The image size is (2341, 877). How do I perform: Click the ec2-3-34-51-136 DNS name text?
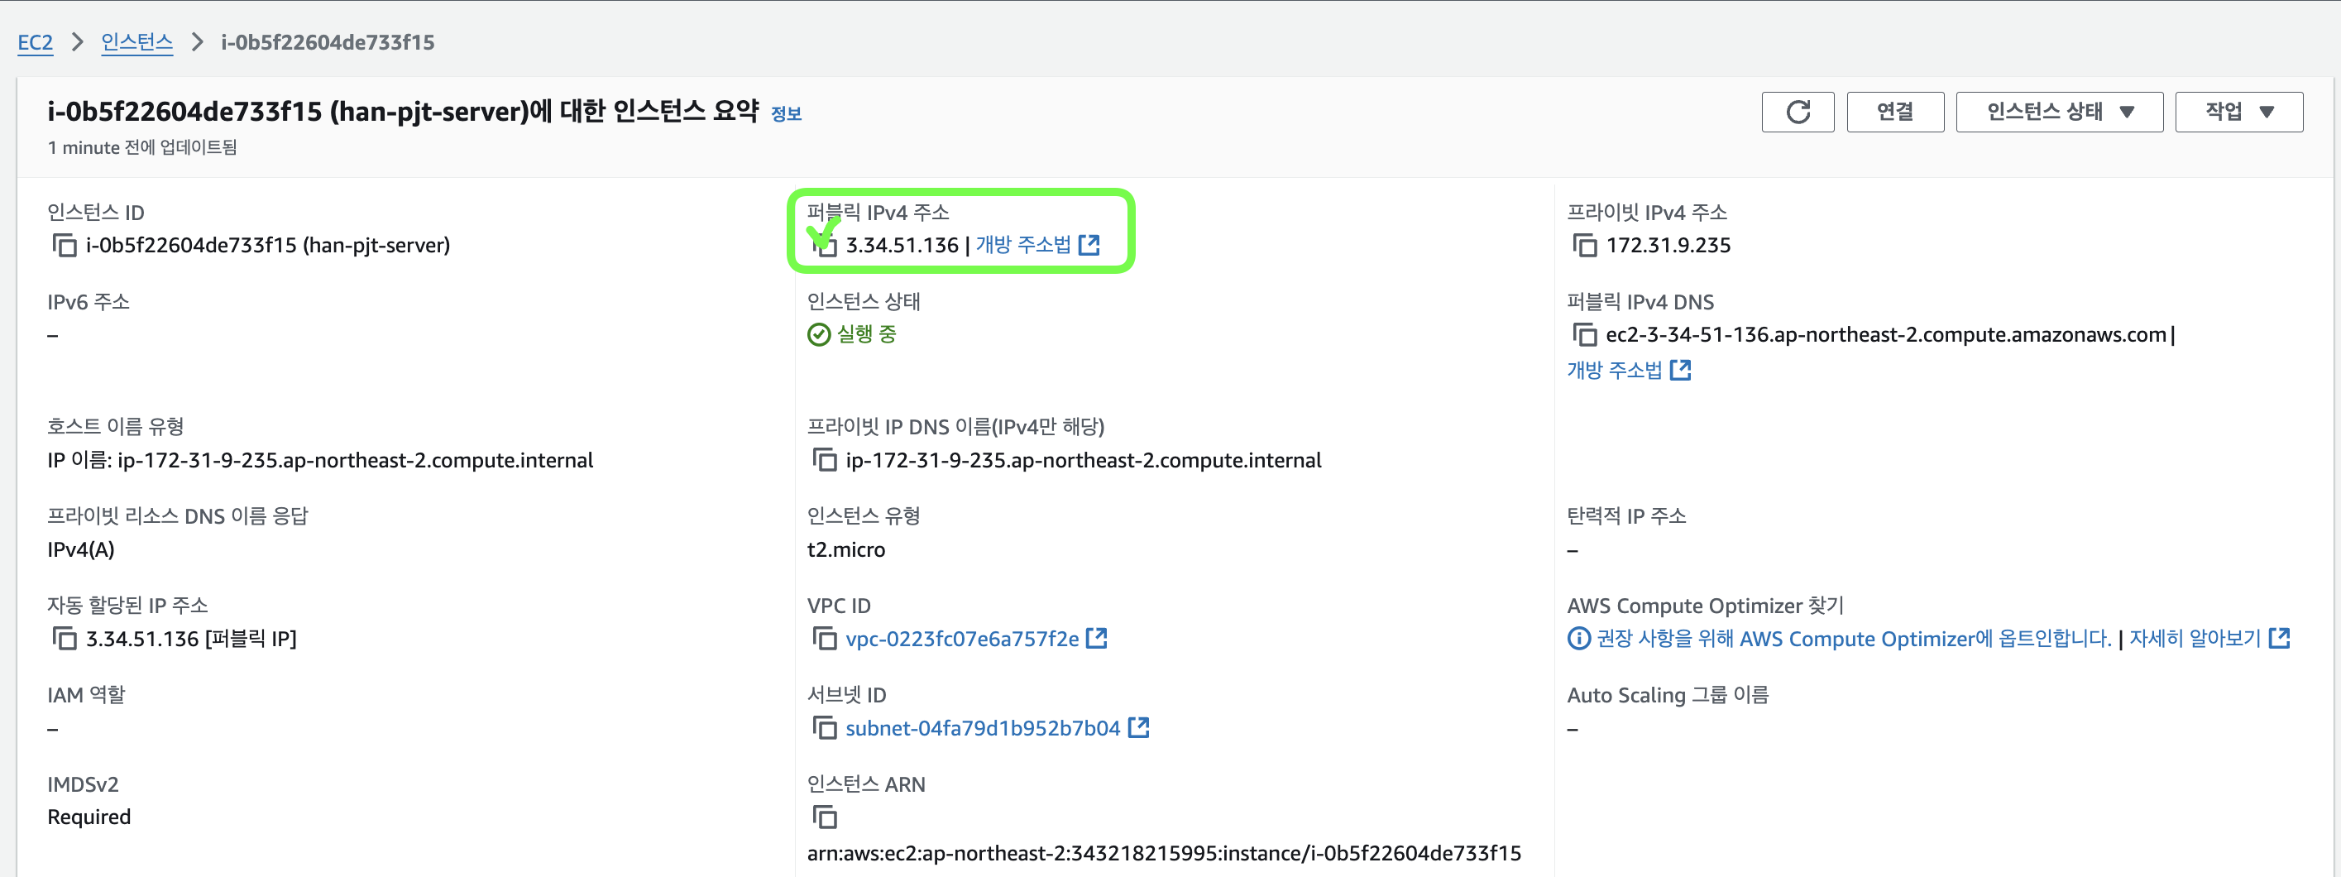1886,334
